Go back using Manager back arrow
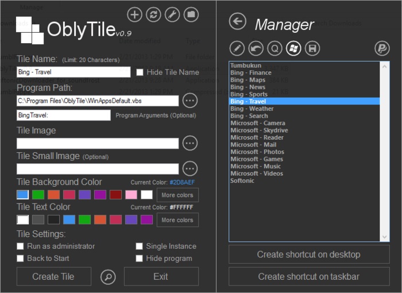The height and width of the screenshot is (293, 402). click(x=237, y=22)
